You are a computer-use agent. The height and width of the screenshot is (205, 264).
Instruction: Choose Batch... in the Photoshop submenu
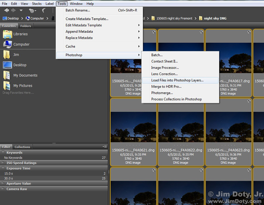180,55
